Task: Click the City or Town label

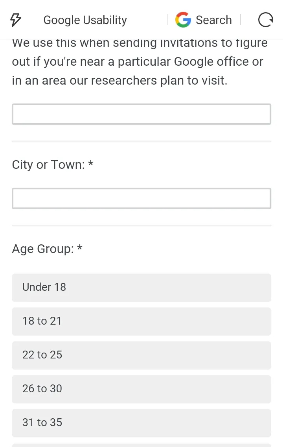Action: pyautogui.click(x=48, y=165)
